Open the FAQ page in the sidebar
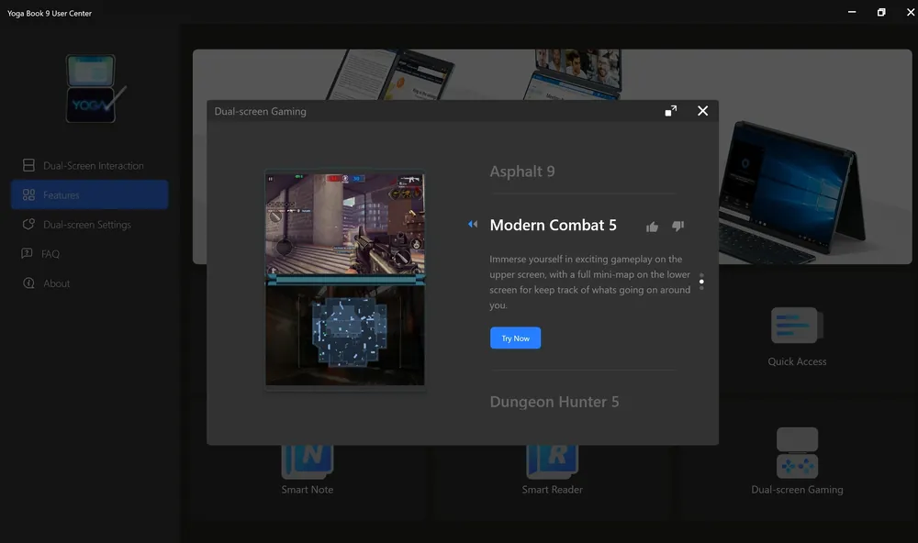918x543 pixels. click(x=90, y=254)
